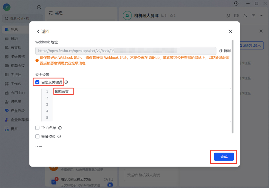The image size is (269, 188).
Task: Open info tooltip beside 自定义关键词
Action: coord(66,82)
